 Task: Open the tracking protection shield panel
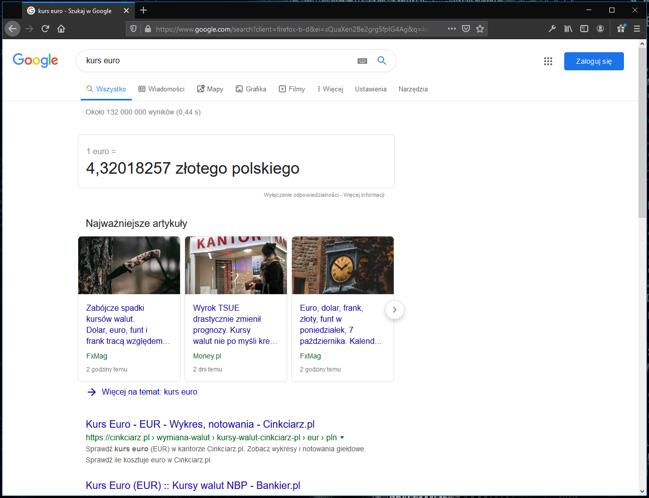click(133, 29)
